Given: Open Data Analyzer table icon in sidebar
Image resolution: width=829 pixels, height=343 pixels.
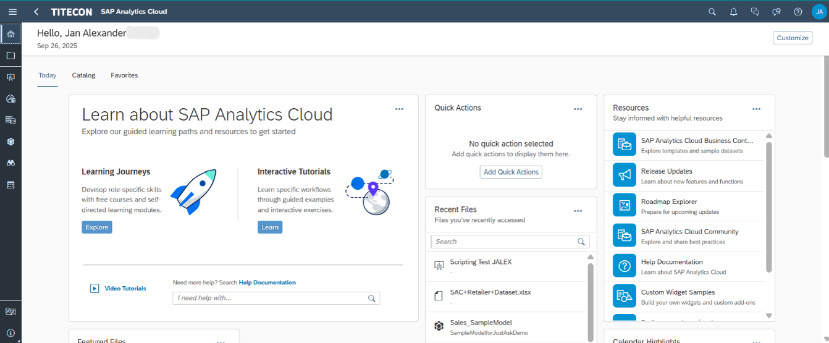Looking at the screenshot, I should coord(11,120).
